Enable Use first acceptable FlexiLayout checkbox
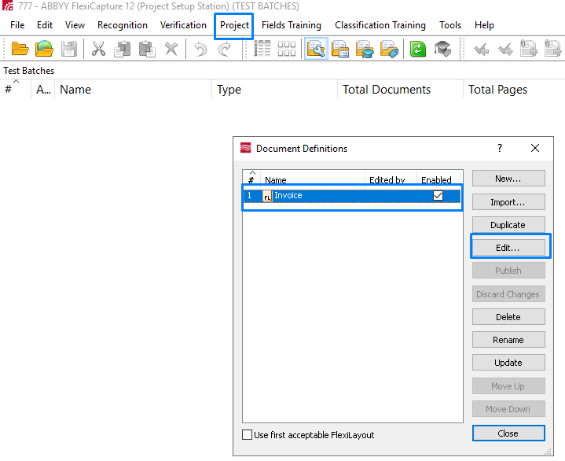 (248, 435)
